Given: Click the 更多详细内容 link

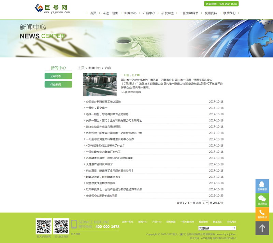Looking at the screenshot, I should click(x=131, y=92).
